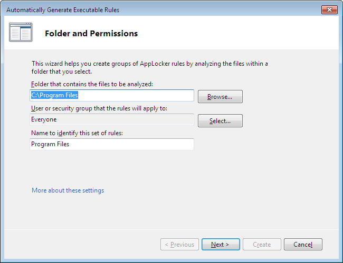Click blank space in the white header banner
343x263 pixels.
pos(237,34)
